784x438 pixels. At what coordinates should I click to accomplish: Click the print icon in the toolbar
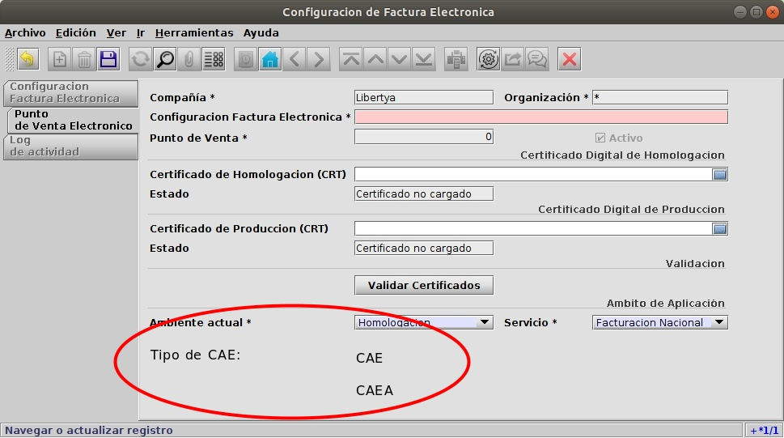tap(456, 60)
